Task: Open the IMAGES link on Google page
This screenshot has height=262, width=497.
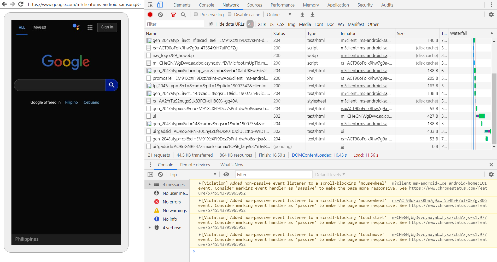Action: (x=39, y=27)
